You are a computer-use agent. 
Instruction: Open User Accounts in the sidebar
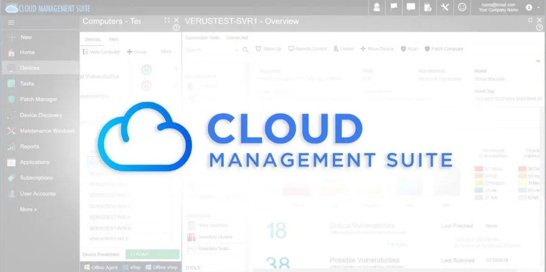[38, 194]
